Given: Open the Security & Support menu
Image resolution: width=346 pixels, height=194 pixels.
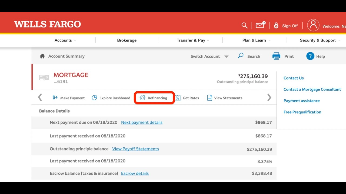Looking at the screenshot, I should point(320,40).
